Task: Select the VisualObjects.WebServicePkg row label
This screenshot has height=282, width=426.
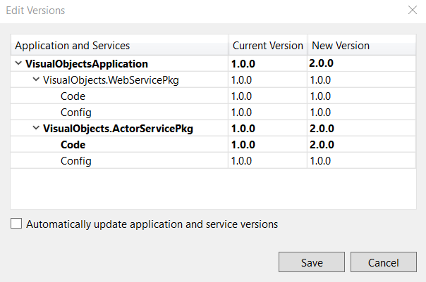Action: click(111, 80)
